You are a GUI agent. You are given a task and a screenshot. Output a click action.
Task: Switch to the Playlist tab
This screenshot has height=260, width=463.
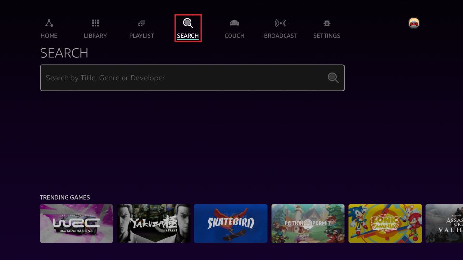(142, 28)
